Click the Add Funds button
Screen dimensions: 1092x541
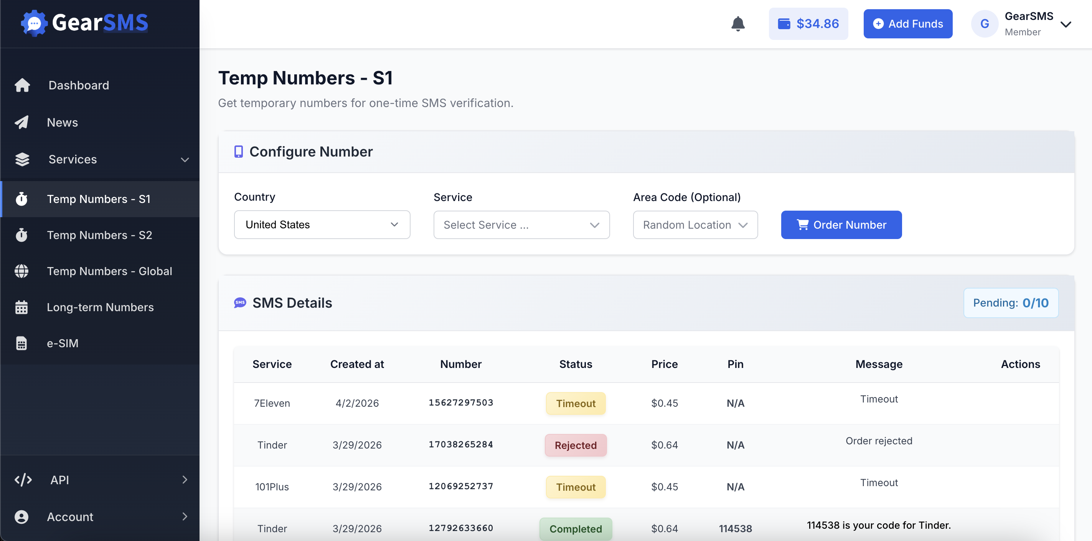click(907, 24)
